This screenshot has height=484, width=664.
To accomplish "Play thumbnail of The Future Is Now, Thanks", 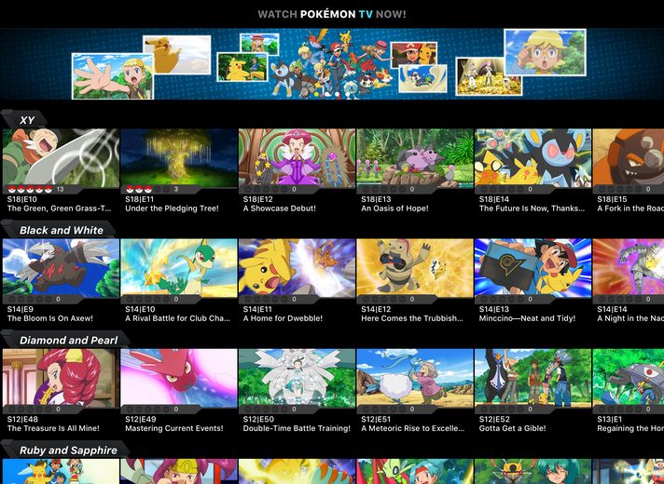I will tap(533, 158).
